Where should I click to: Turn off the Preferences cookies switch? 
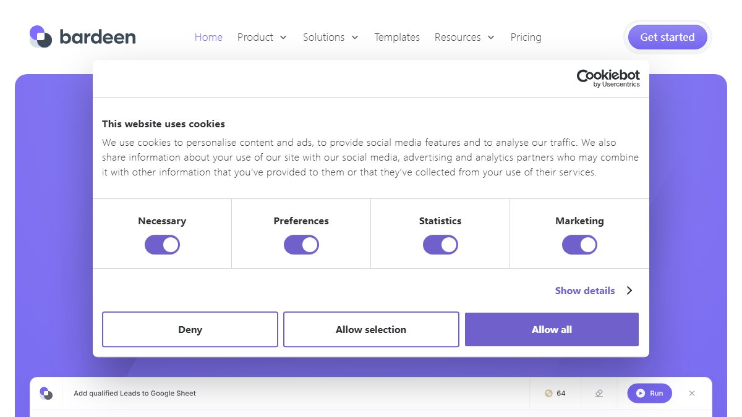301,245
